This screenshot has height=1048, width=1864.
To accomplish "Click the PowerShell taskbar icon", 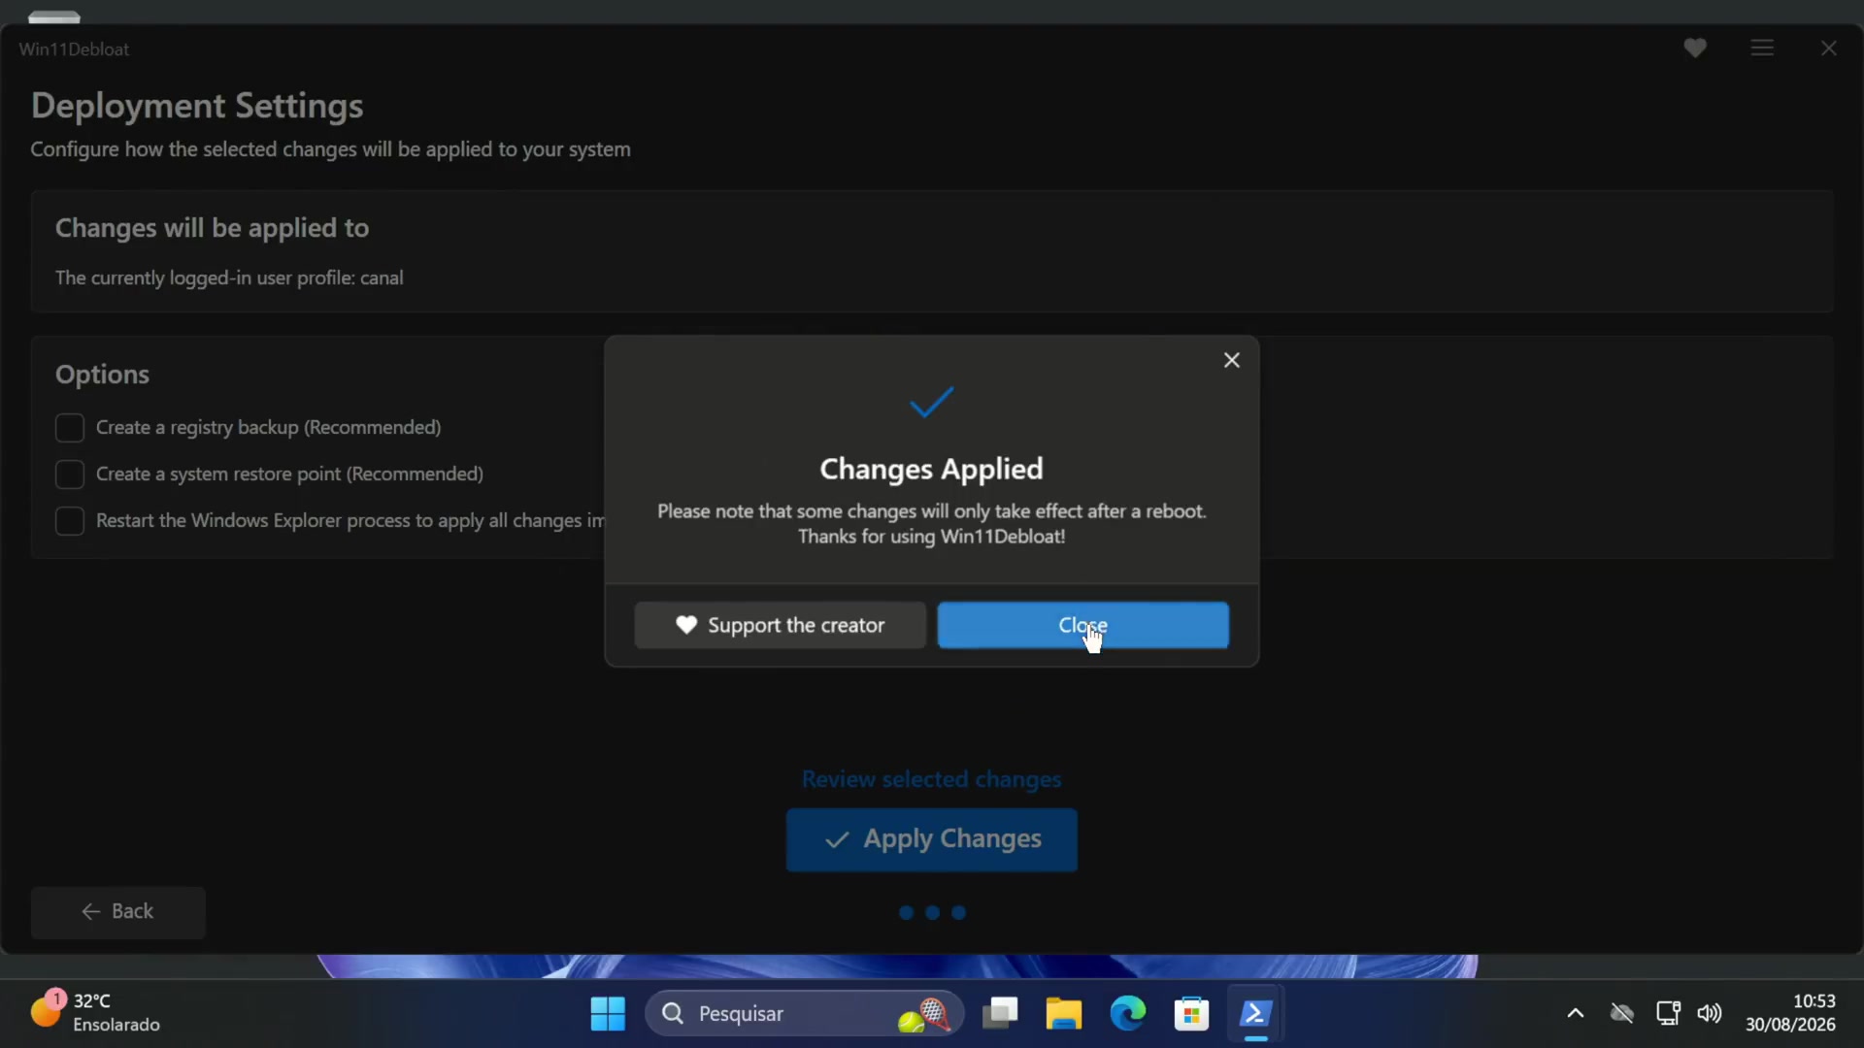I will click(1255, 1014).
